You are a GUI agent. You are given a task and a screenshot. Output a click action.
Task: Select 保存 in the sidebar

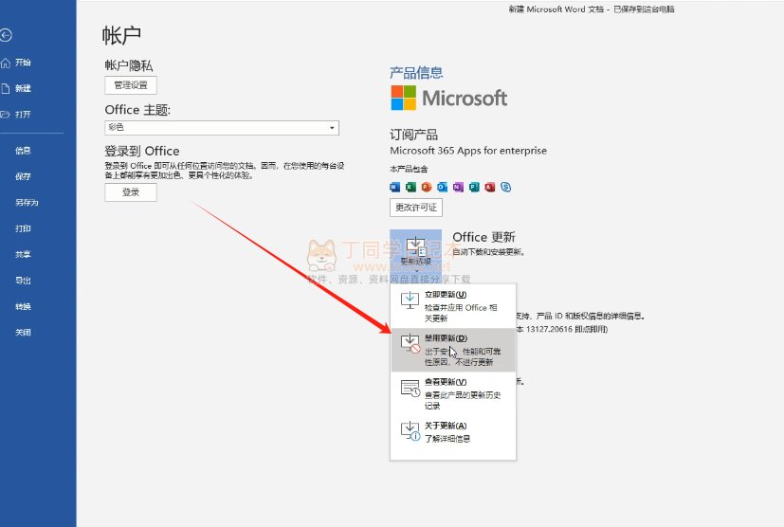[x=23, y=176]
